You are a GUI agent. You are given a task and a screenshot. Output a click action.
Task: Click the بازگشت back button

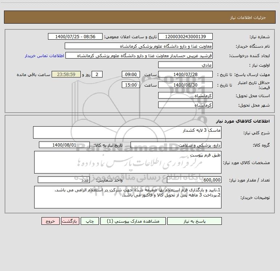click(x=70, y=221)
